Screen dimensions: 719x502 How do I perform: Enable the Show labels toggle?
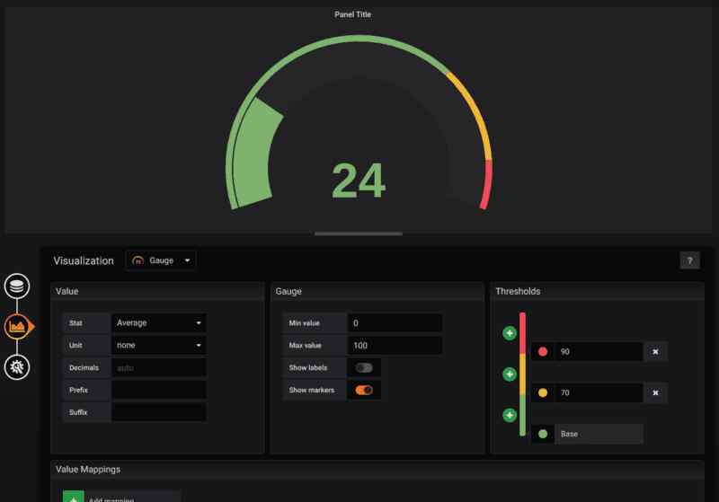(364, 367)
